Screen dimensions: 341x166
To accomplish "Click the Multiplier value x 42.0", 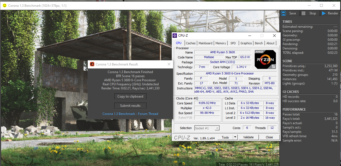I will point(207,108).
